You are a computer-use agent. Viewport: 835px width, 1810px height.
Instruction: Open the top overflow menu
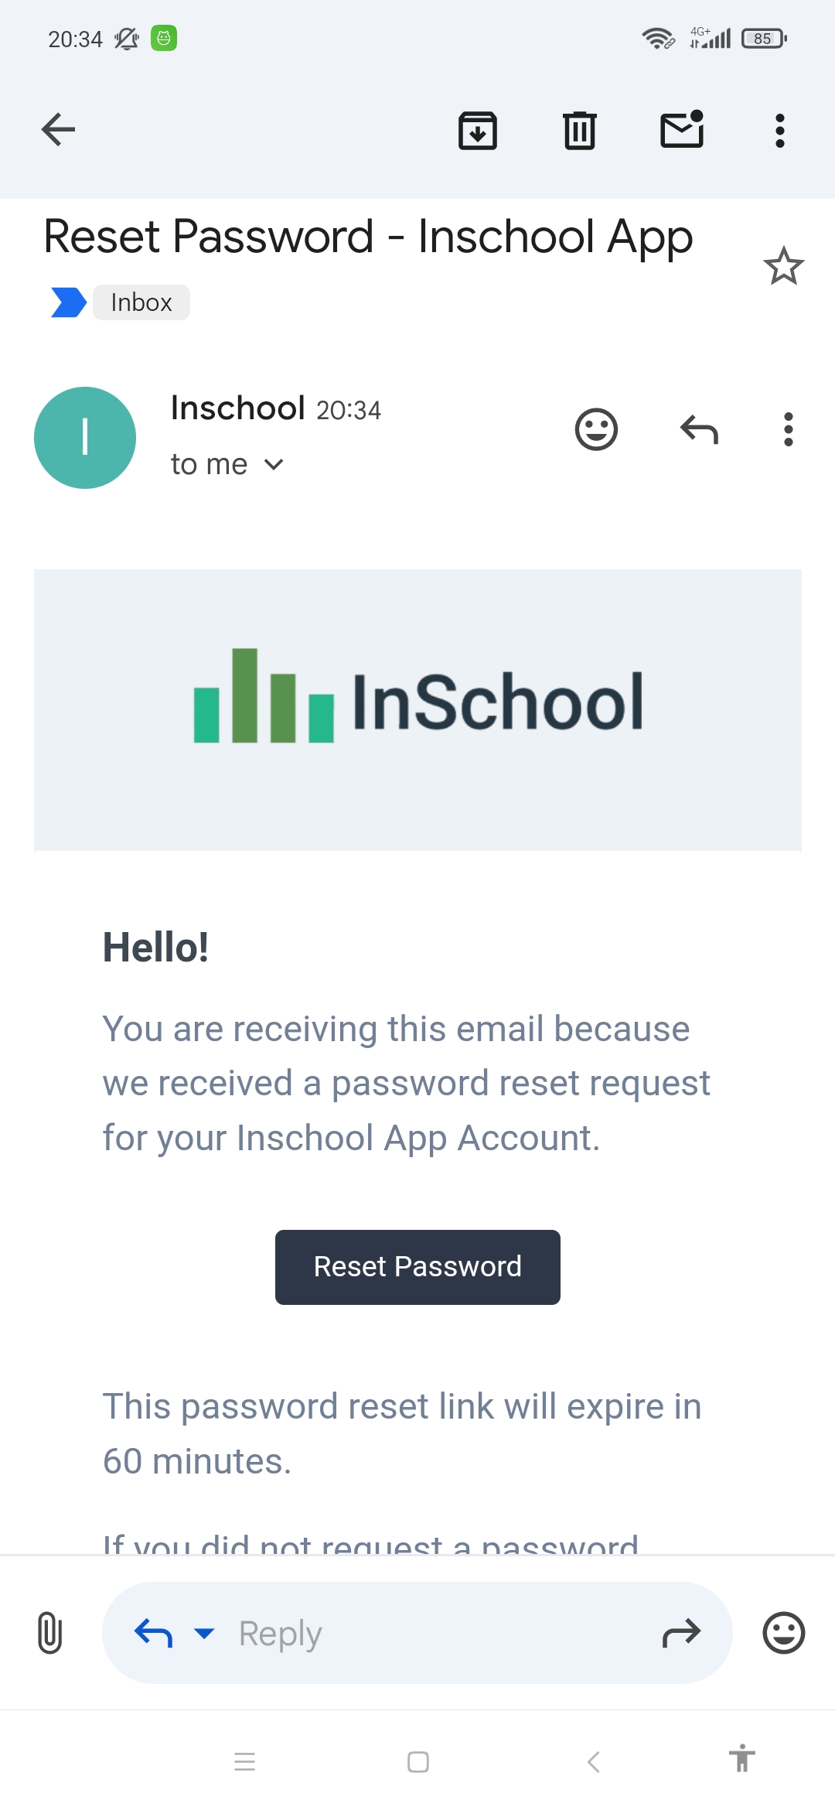(780, 130)
